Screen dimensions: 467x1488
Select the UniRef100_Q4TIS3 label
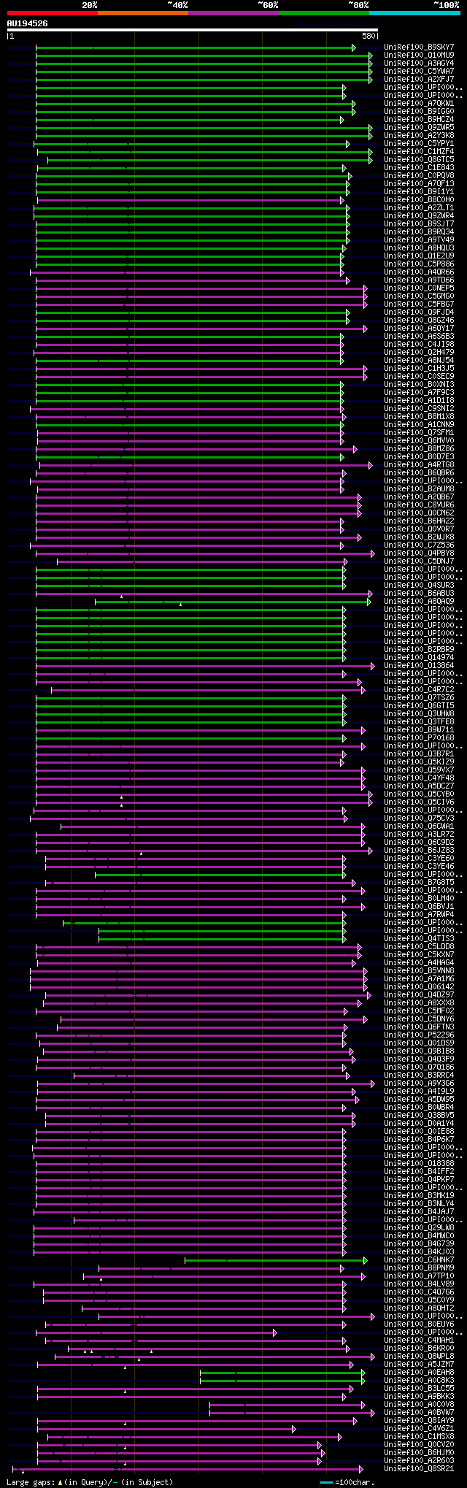(x=419, y=938)
